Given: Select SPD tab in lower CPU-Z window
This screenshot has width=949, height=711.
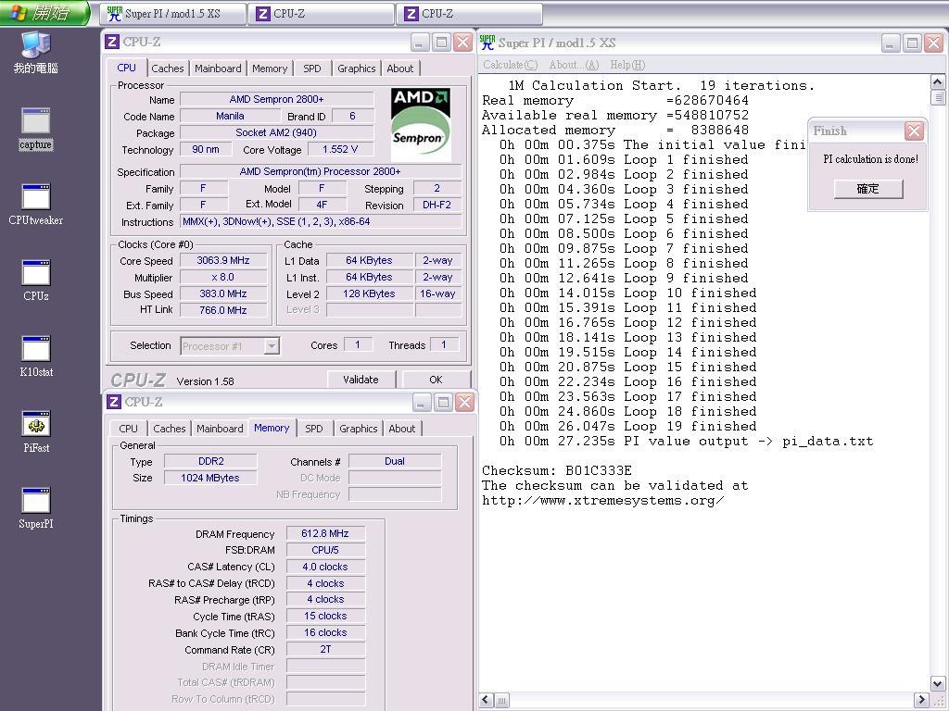Looking at the screenshot, I should tap(314, 428).
